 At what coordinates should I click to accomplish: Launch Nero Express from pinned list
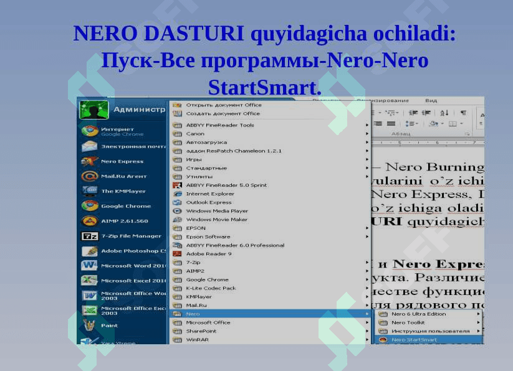123,161
